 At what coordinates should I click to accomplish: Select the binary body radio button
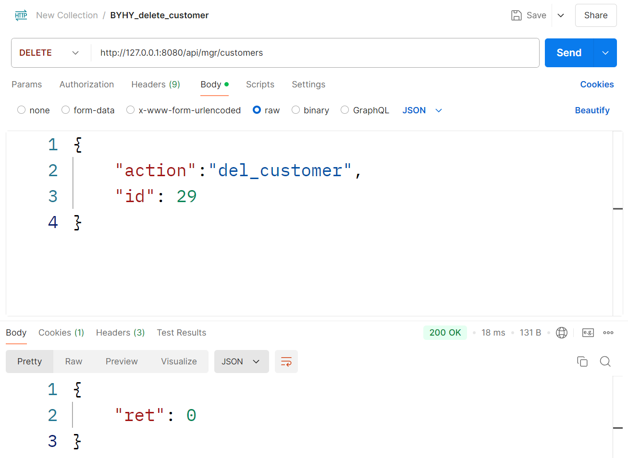point(296,110)
